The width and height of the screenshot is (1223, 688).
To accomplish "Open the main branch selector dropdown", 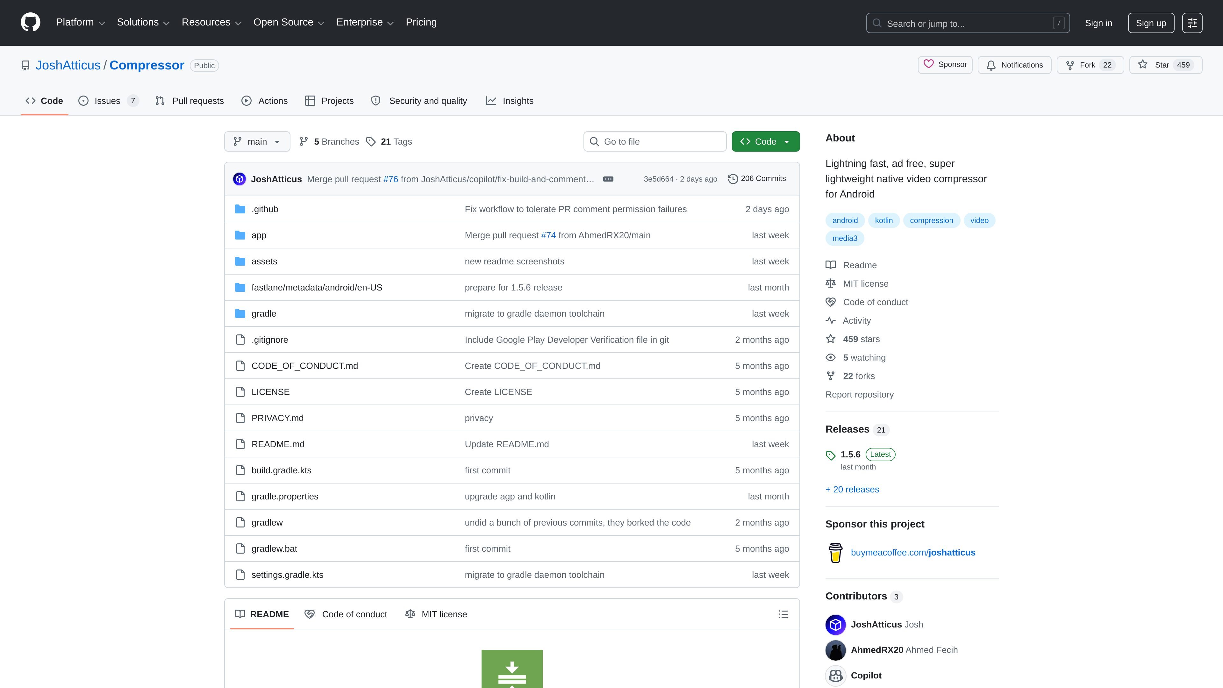I will coord(257,141).
